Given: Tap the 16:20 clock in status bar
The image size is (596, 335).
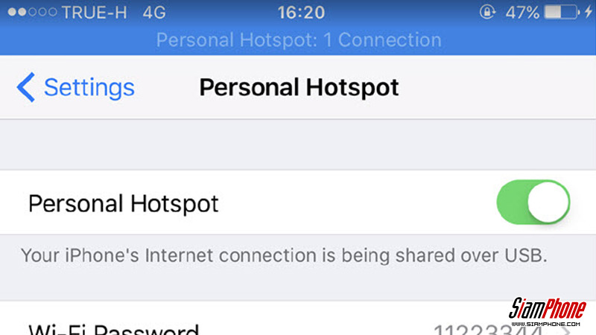Looking at the screenshot, I should click(301, 13).
